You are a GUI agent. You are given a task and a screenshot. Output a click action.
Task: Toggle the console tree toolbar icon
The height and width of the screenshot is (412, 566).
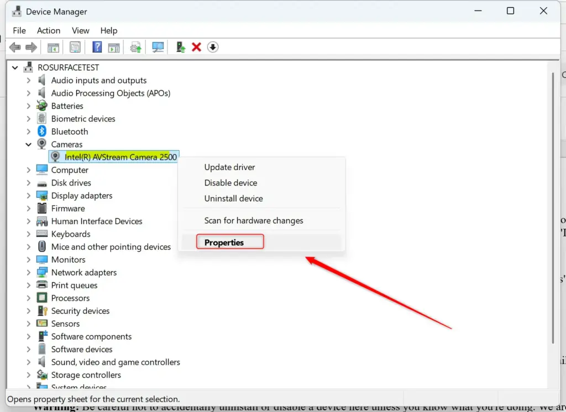point(53,47)
